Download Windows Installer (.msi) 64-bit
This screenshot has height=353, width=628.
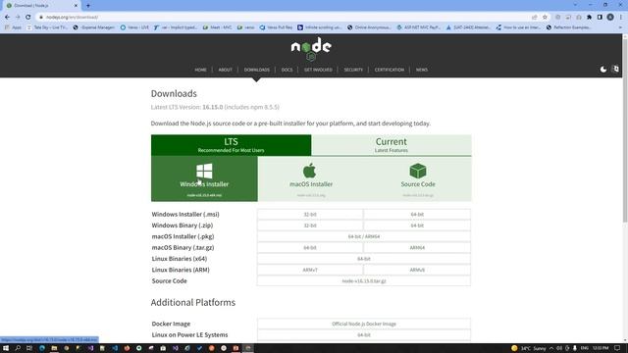(x=417, y=214)
